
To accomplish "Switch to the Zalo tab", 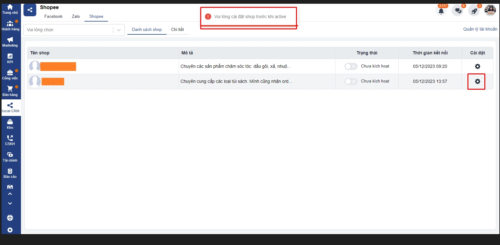I will coord(76,17).
